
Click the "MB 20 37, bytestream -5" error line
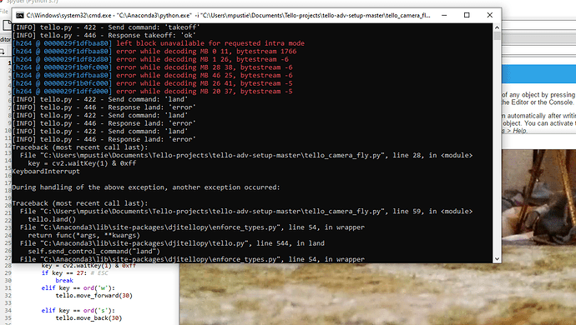point(153,92)
